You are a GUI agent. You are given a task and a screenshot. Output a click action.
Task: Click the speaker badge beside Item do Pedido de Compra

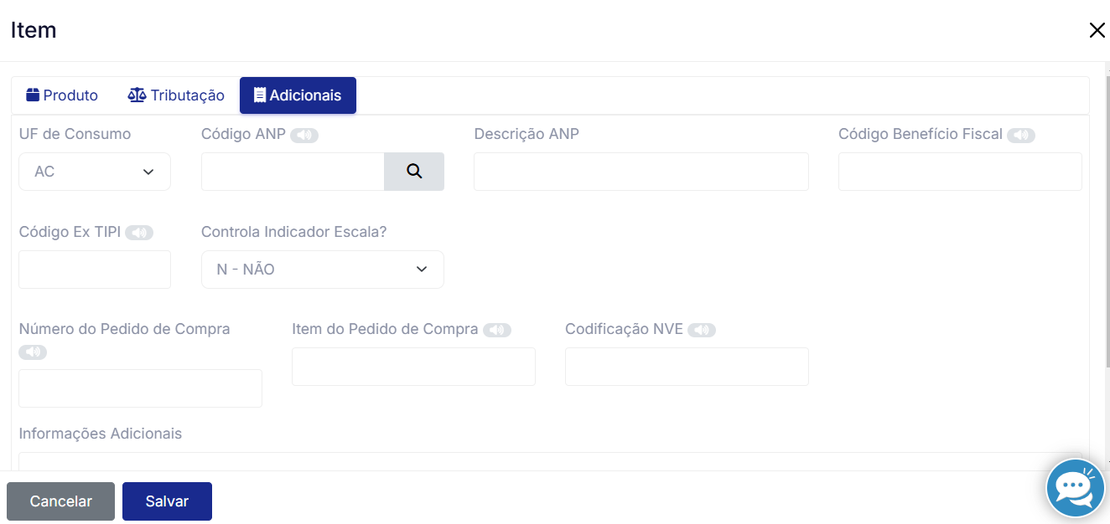(497, 331)
